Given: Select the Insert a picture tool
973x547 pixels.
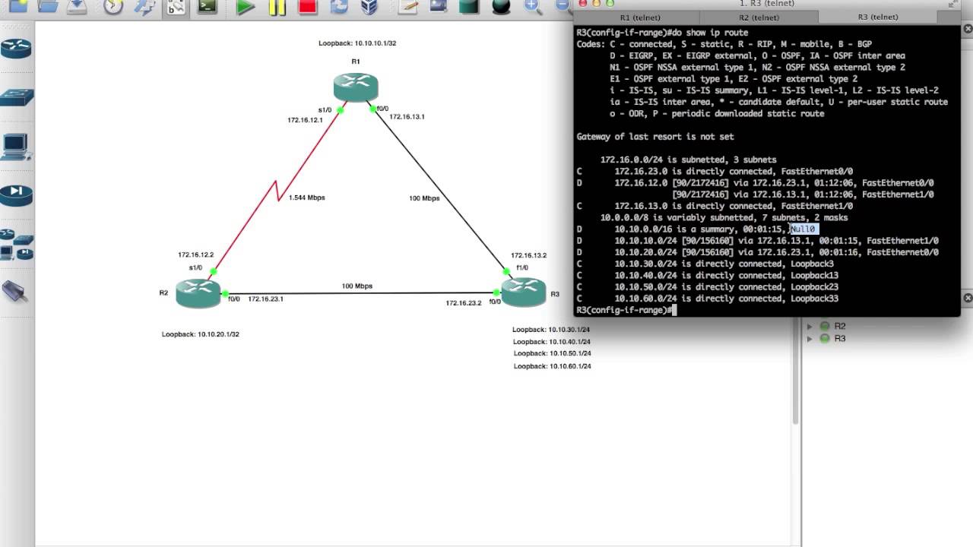Looking at the screenshot, I should 439,6.
